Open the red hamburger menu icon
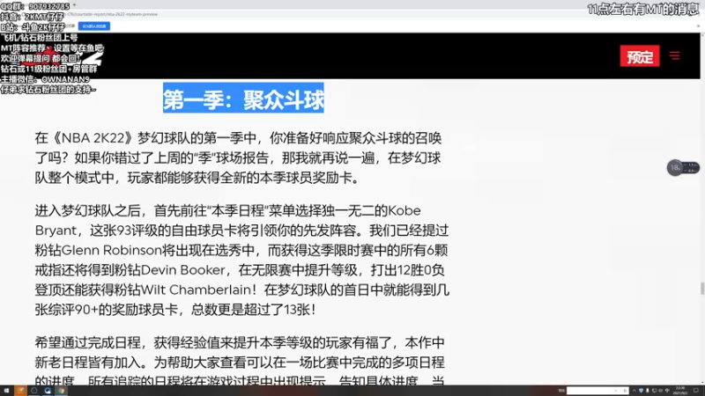 click(x=674, y=55)
